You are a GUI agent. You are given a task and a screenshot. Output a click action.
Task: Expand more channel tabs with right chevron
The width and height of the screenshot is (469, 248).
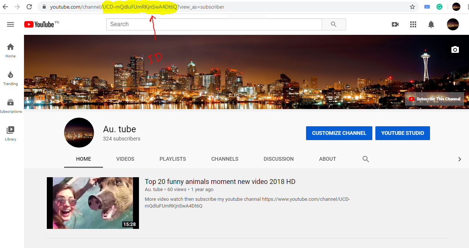click(460, 159)
